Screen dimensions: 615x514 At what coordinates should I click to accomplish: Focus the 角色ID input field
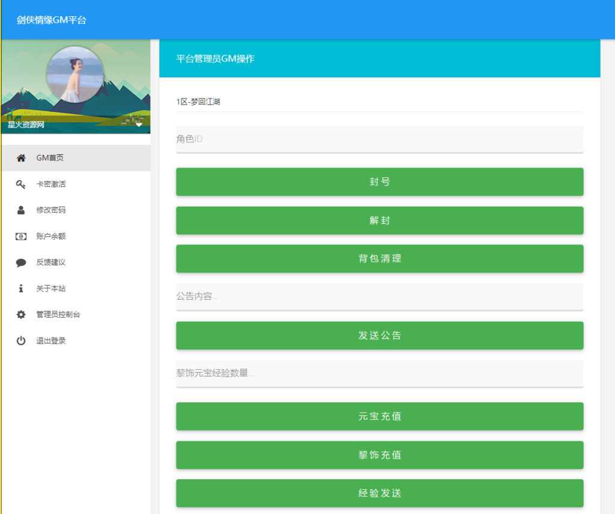(379, 139)
